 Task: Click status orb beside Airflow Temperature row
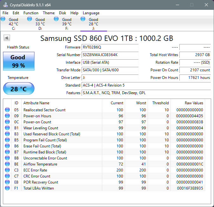click(7, 164)
